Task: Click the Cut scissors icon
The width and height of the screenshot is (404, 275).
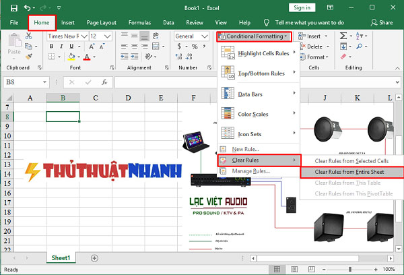Action: coord(28,36)
